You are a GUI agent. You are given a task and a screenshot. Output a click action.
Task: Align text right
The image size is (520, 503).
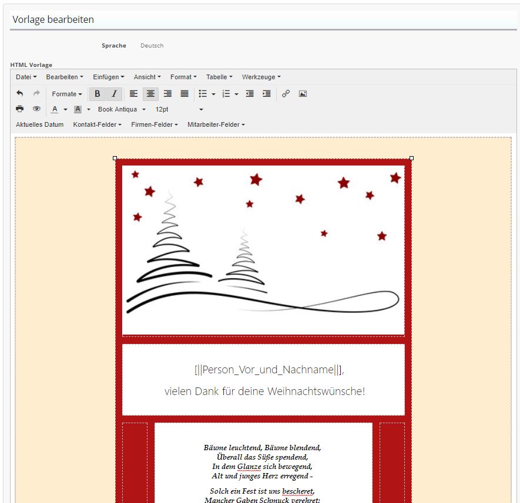pos(167,94)
